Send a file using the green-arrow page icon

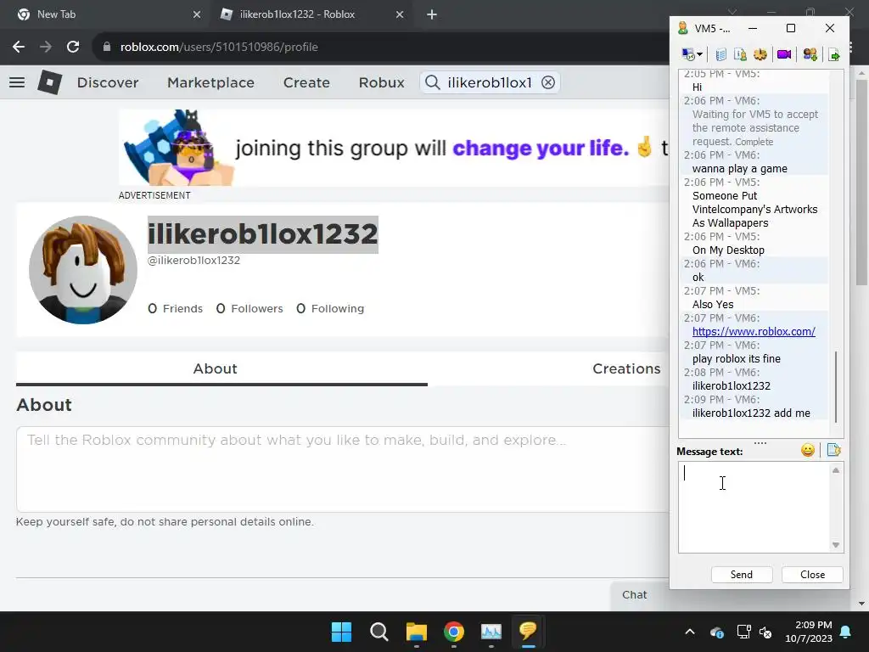[834, 54]
